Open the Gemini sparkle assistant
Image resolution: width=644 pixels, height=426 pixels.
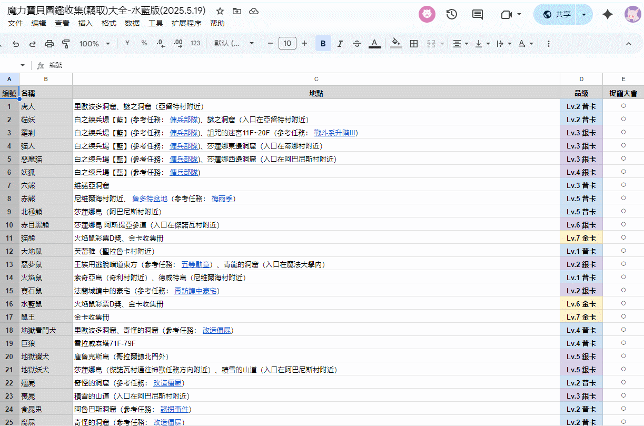pos(607,14)
